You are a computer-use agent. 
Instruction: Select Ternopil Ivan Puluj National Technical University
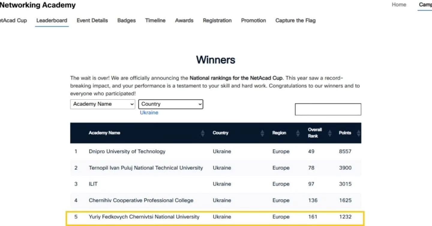pyautogui.click(x=146, y=168)
